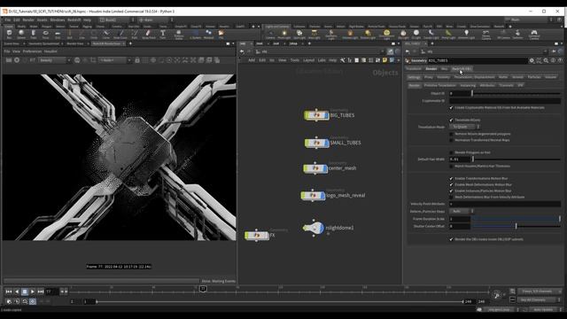Select the Gamepad Camera shelf tool
This screenshot has height=319, width=567.
point(534,35)
